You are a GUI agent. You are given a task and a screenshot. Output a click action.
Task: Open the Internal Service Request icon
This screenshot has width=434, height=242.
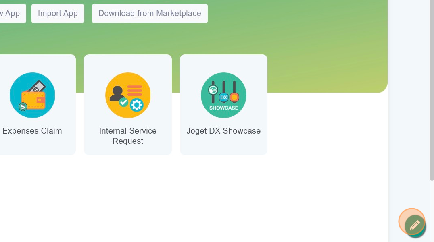(x=128, y=95)
